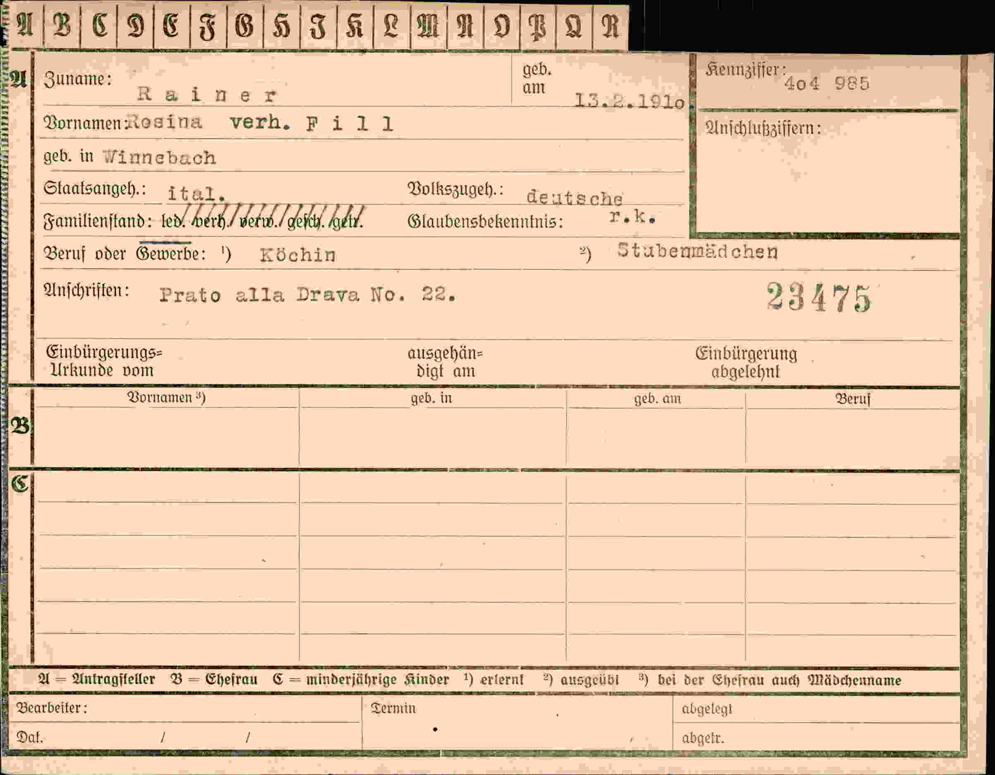Click the "Beruf" column header
The image size is (995, 775).
[x=853, y=399]
